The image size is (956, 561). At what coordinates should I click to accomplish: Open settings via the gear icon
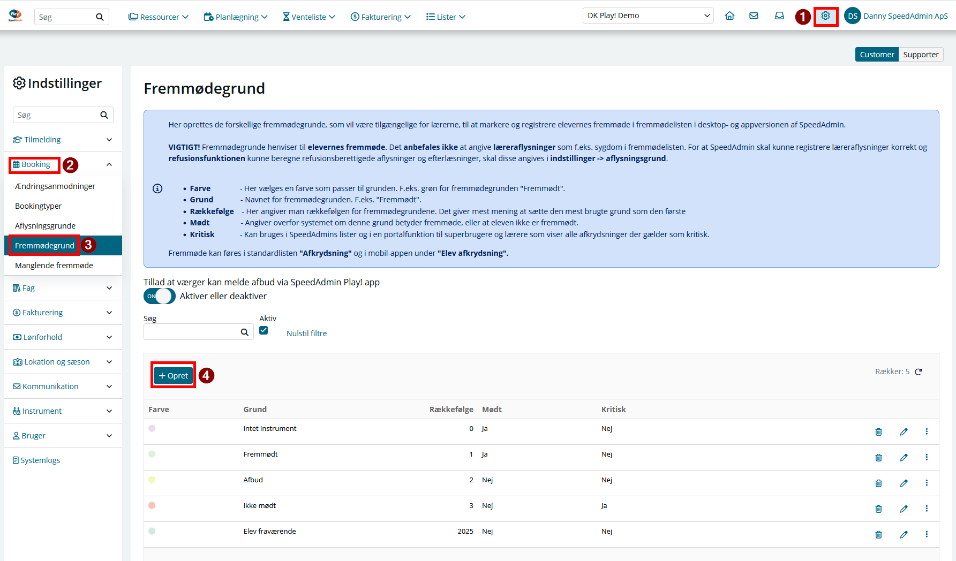click(825, 16)
